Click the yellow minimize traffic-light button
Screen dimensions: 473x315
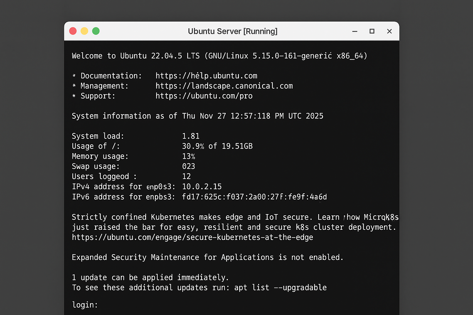tap(84, 31)
